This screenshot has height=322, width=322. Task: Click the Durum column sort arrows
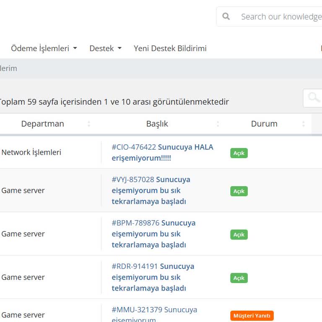pos(304,124)
